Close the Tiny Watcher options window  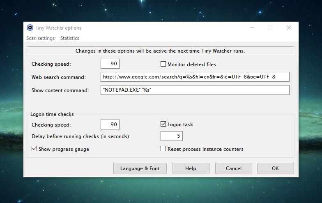[x=289, y=28]
